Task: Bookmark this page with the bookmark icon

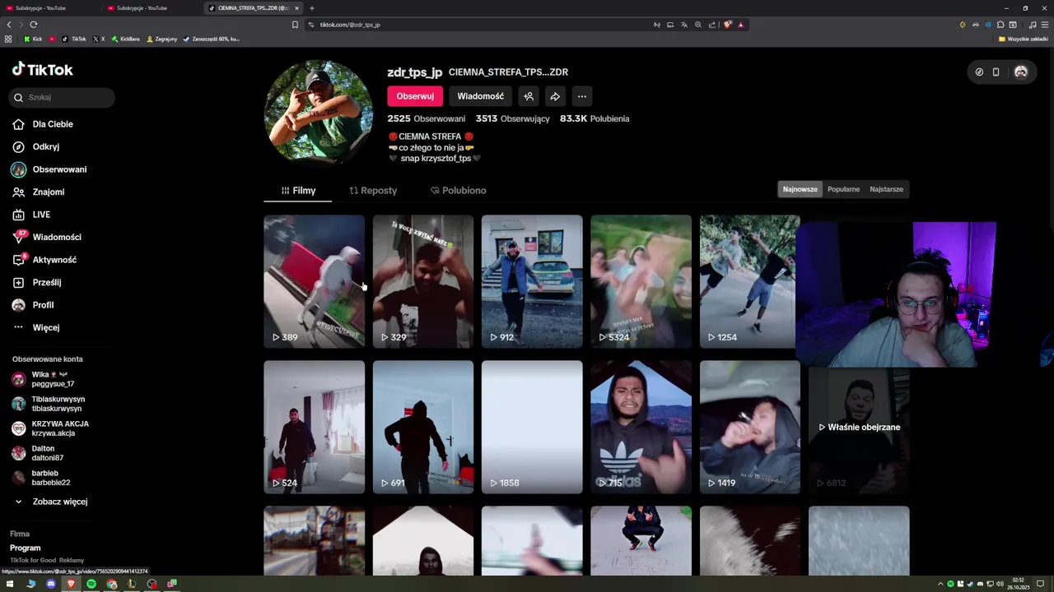Action: point(295,25)
